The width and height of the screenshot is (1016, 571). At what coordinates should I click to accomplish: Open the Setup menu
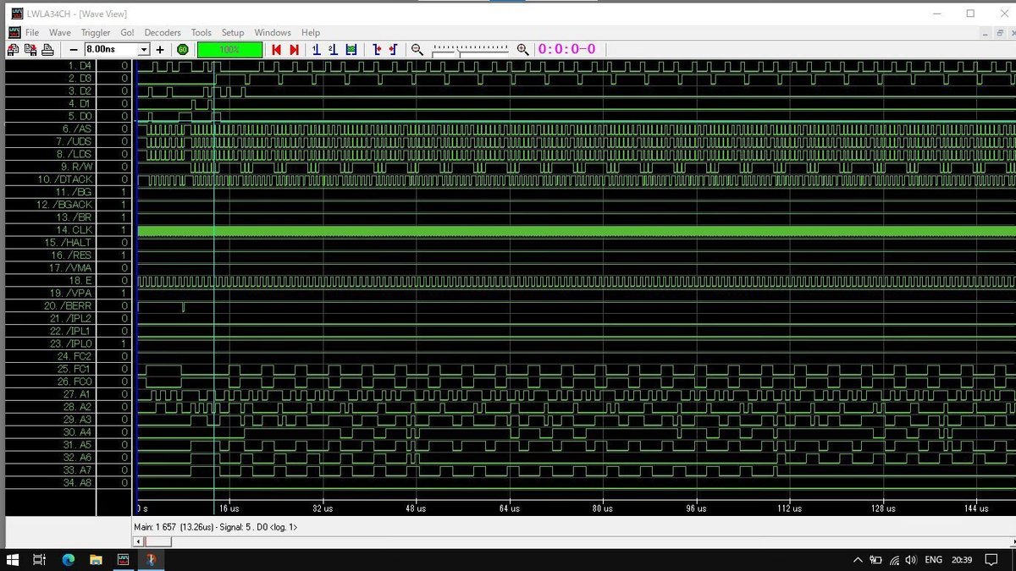tap(233, 32)
